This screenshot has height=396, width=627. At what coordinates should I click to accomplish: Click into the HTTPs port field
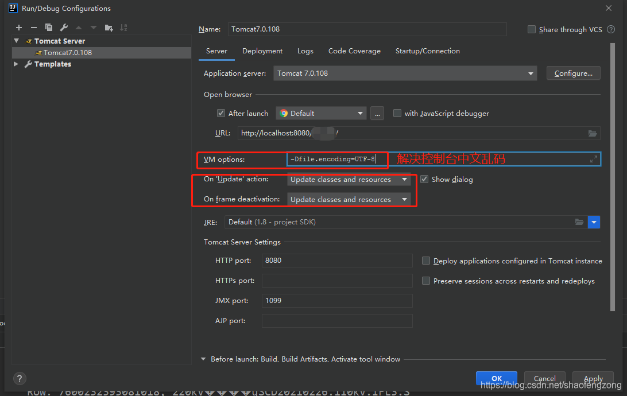[x=337, y=281]
